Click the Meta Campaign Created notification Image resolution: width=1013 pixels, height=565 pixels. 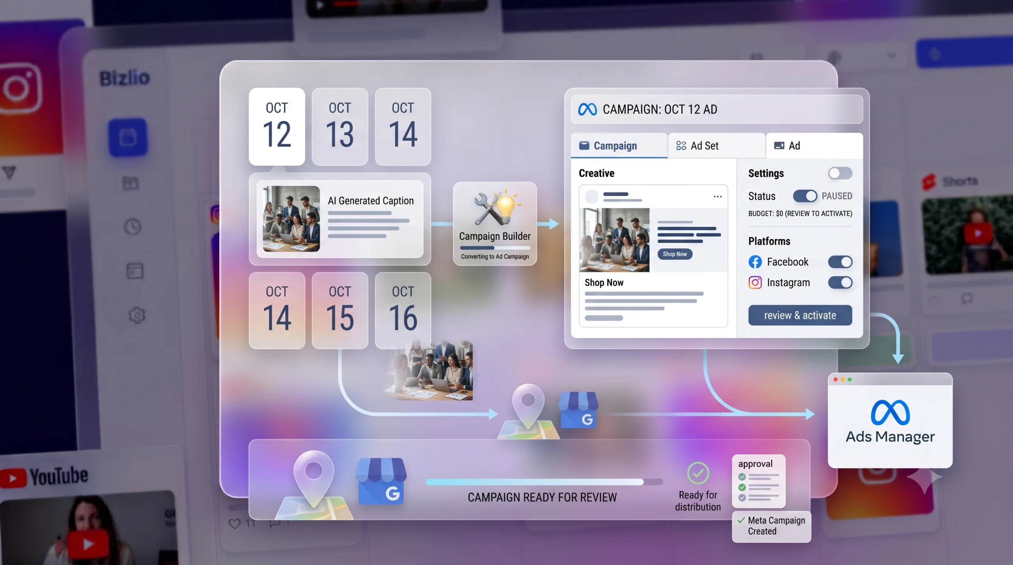click(x=771, y=526)
